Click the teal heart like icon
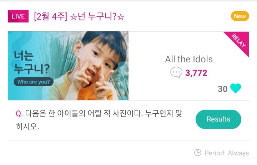The height and width of the screenshot is (165, 257). pyautogui.click(x=236, y=89)
